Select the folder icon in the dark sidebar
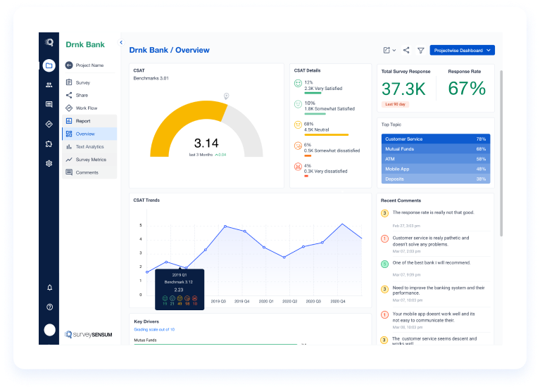 (x=49, y=65)
